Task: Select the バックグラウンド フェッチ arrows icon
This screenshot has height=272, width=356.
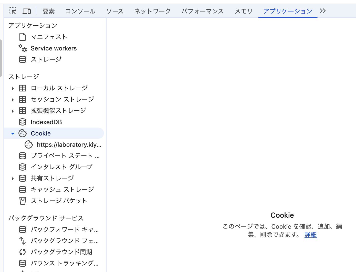Action: 23,241
